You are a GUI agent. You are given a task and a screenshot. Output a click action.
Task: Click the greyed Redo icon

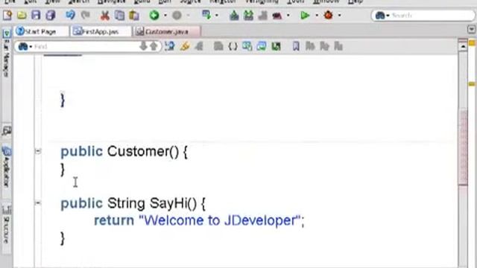point(86,15)
